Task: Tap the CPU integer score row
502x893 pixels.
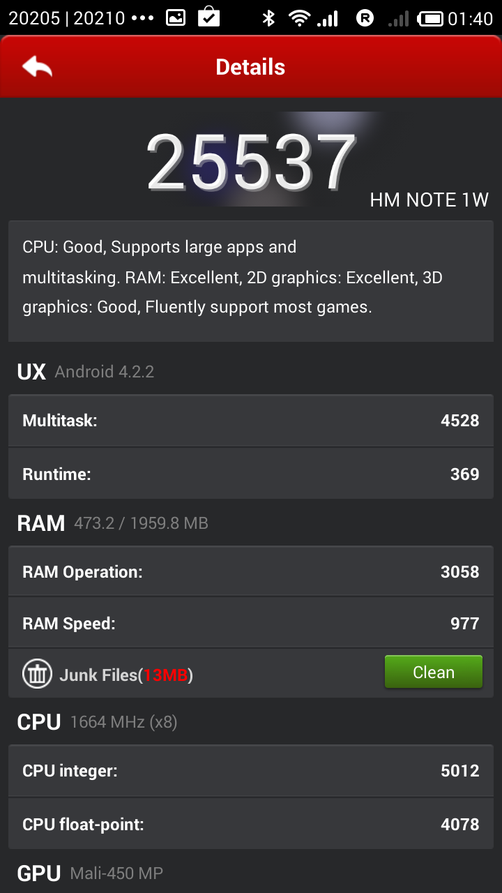Action: [x=251, y=771]
